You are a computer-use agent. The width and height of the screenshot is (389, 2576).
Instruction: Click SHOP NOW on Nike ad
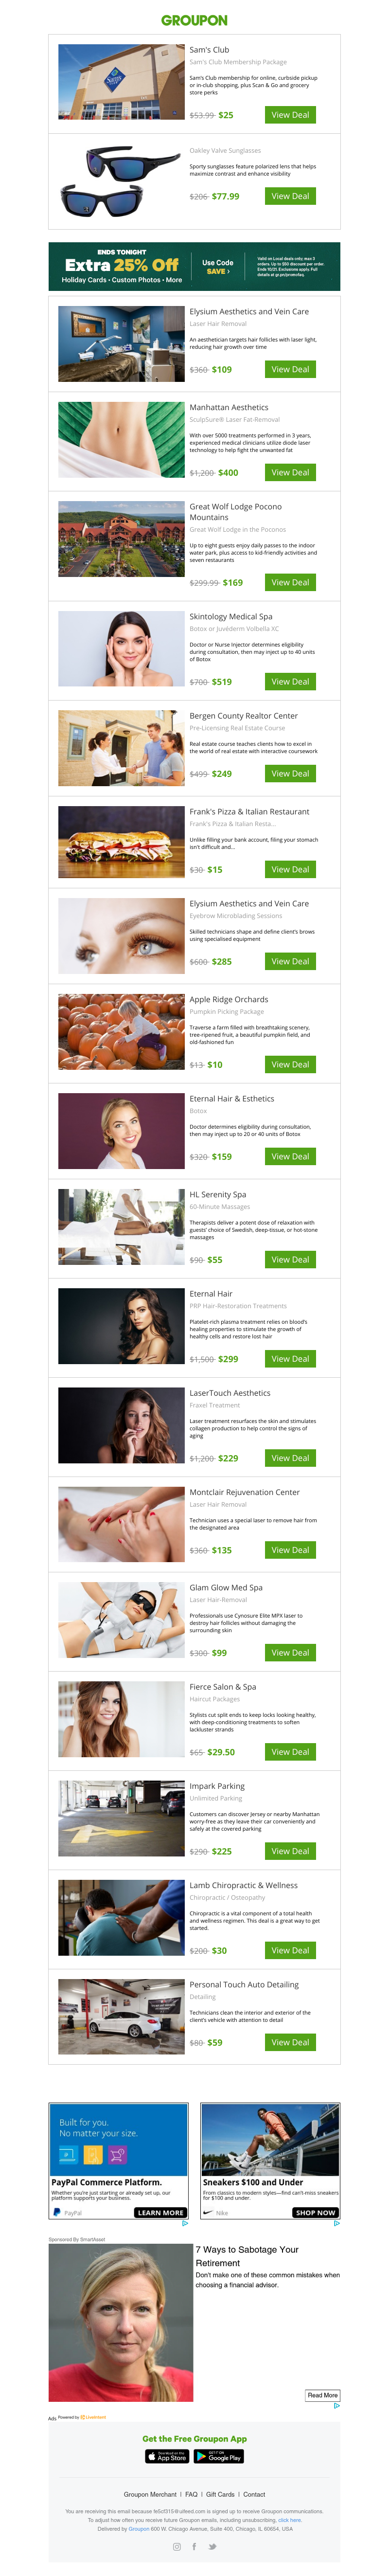tap(315, 2213)
